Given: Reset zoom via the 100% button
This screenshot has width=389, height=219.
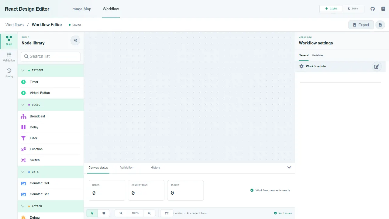Looking at the screenshot, I should click(x=135, y=213).
